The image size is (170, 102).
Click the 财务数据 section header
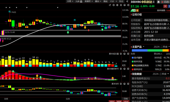(x=137, y=74)
